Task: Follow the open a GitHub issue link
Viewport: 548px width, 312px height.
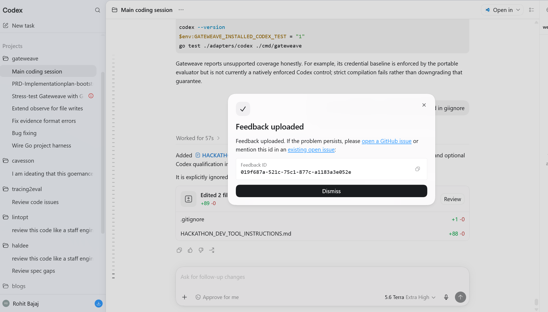Action: 386,141
